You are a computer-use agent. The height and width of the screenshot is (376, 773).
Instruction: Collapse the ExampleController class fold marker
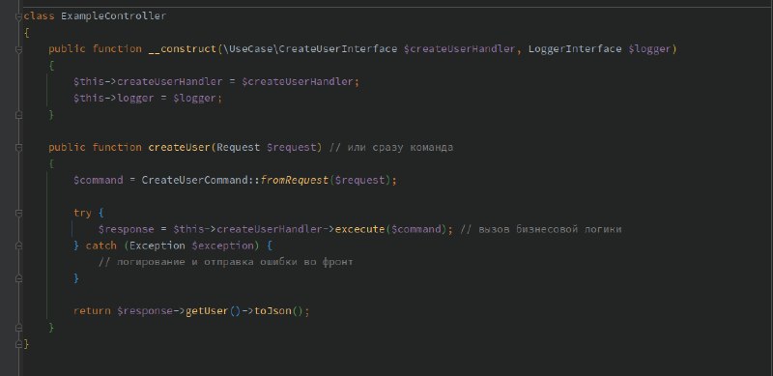click(18, 16)
